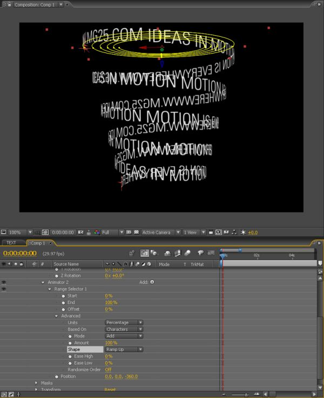Toggle the stopwatch for Position property

[x=57, y=377]
